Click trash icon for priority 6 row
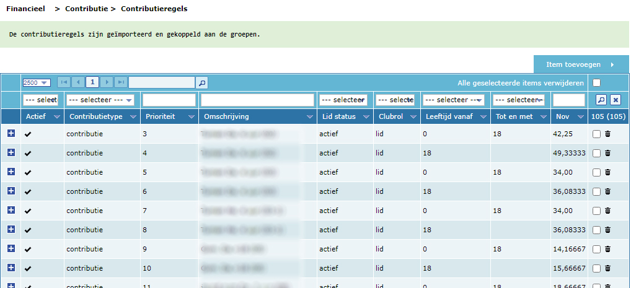This screenshot has width=631, height=288. [x=607, y=192]
